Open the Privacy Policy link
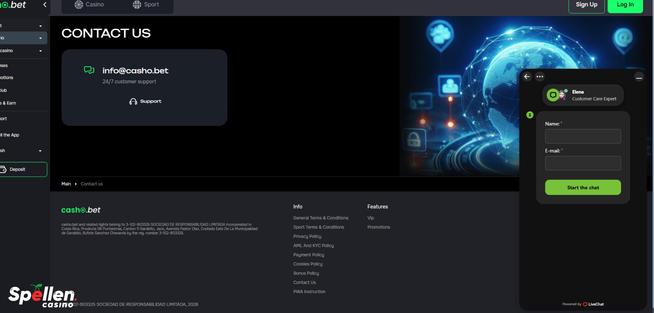The width and height of the screenshot is (654, 313). coord(307,236)
